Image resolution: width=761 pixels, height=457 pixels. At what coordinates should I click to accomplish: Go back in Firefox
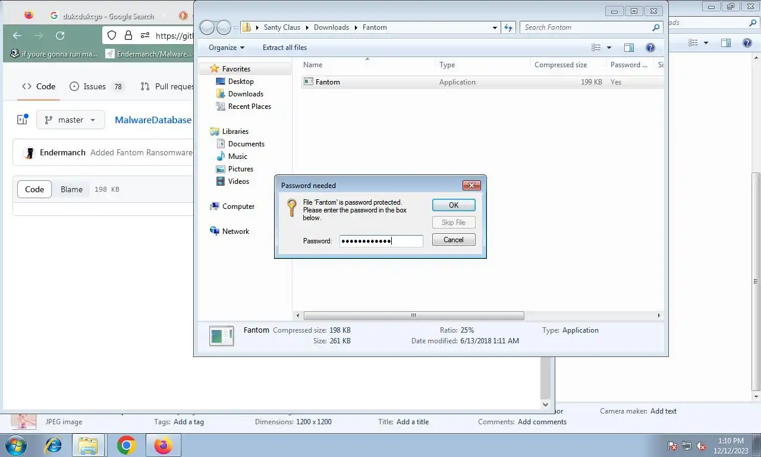(x=17, y=36)
